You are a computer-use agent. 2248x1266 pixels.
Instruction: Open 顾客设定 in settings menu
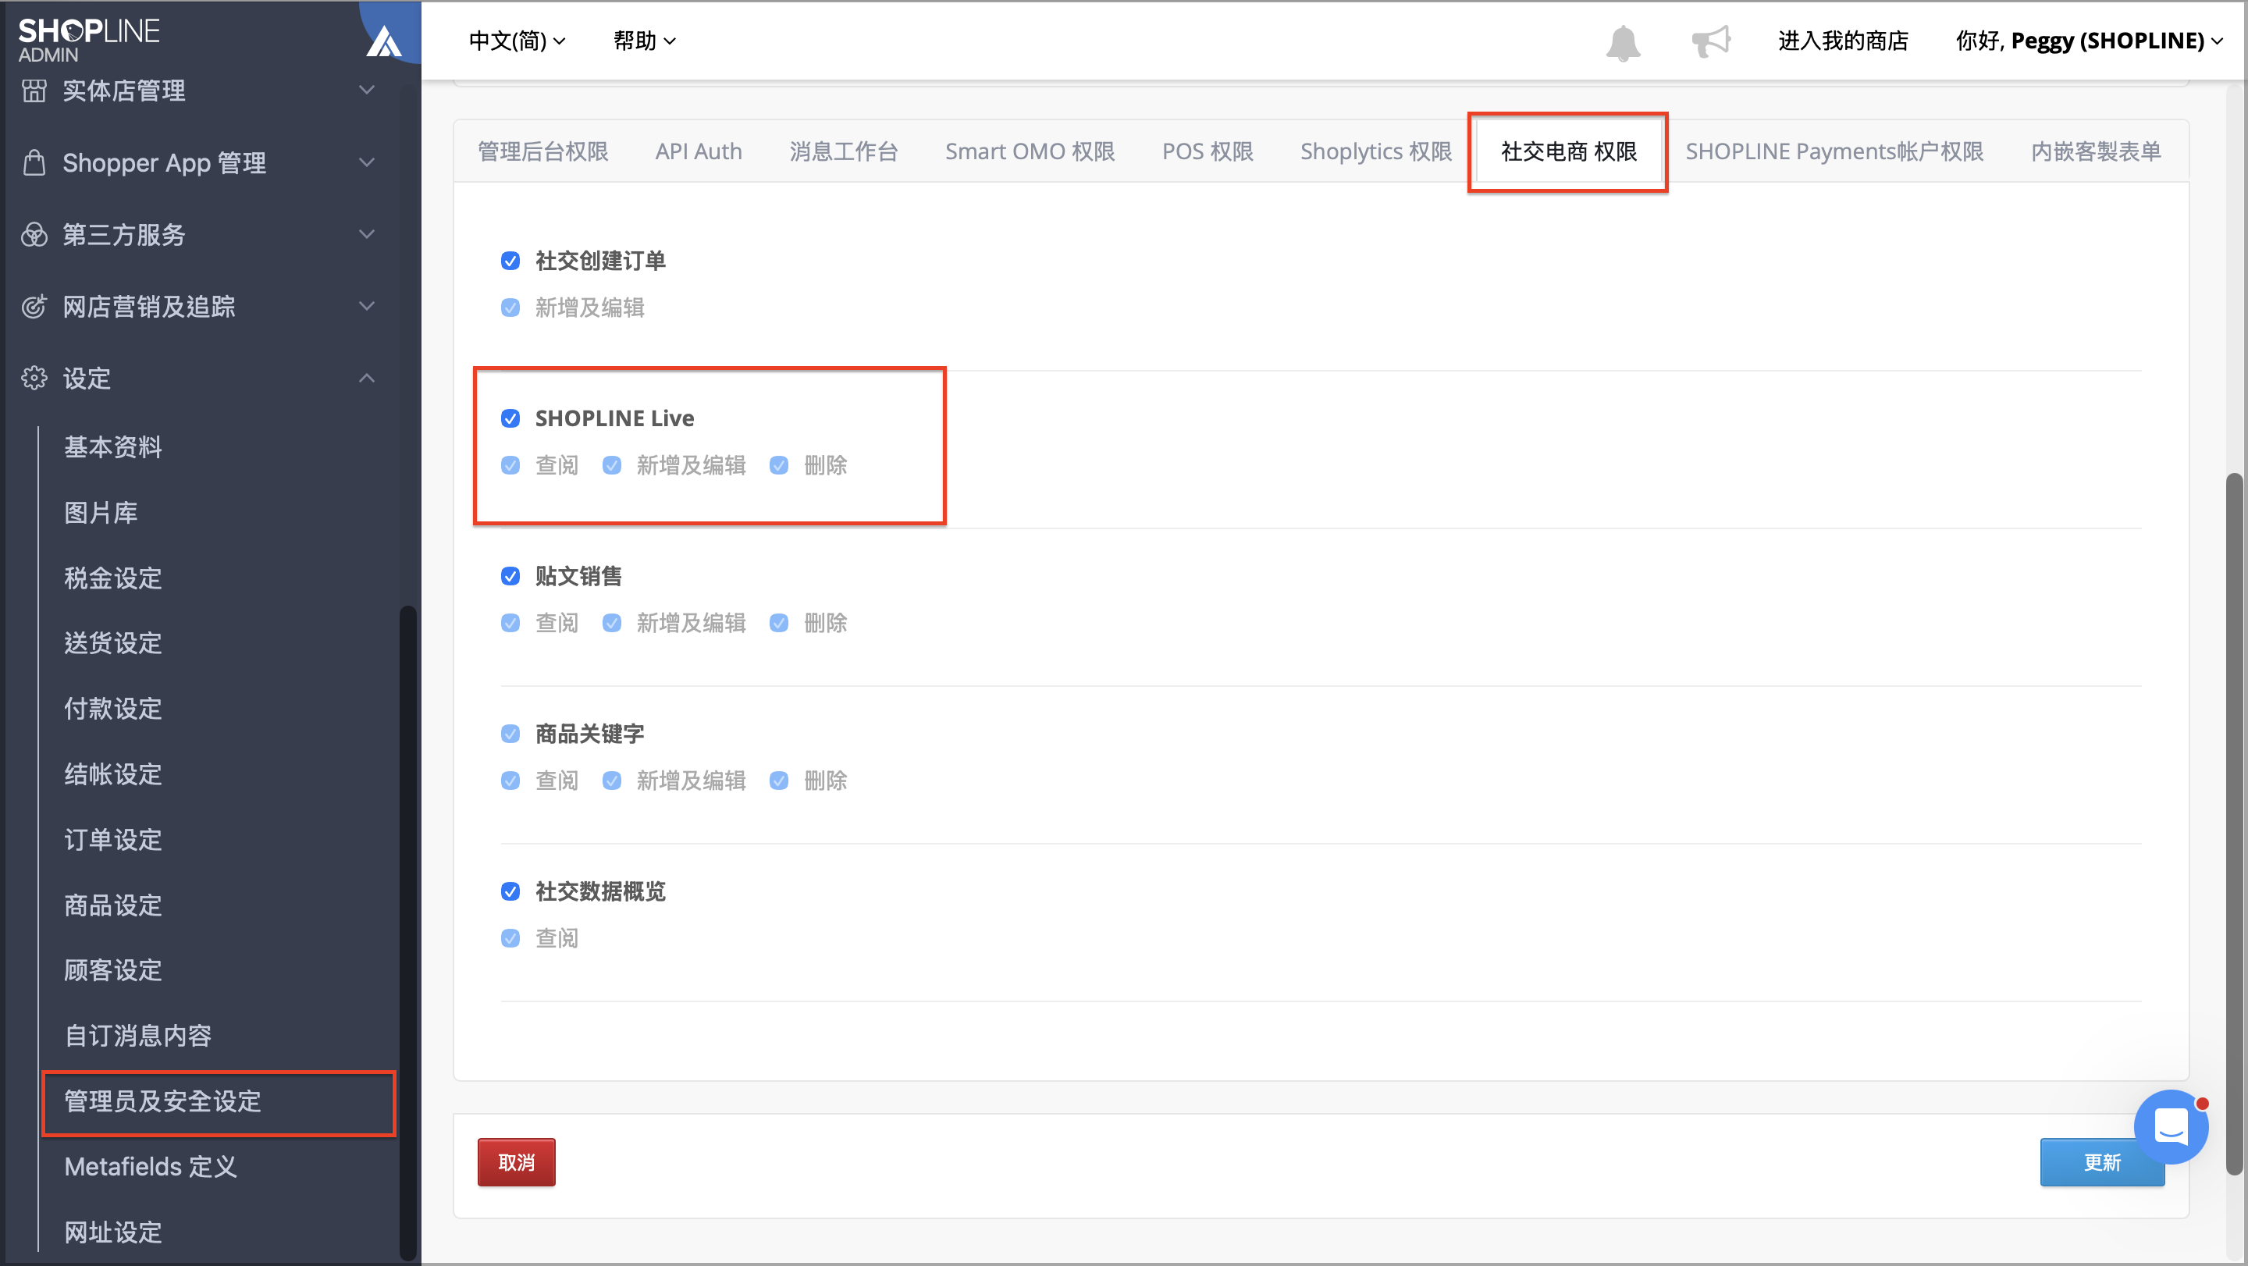coord(112,970)
